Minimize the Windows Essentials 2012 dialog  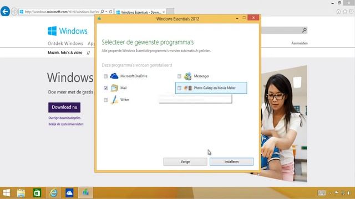pos(237,18)
